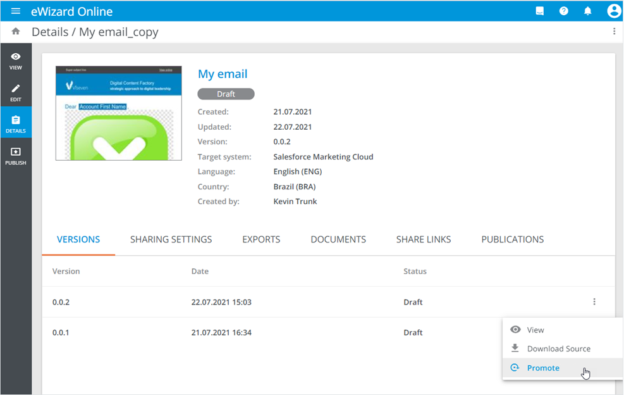Pick View in the version context menu

pos(535,330)
